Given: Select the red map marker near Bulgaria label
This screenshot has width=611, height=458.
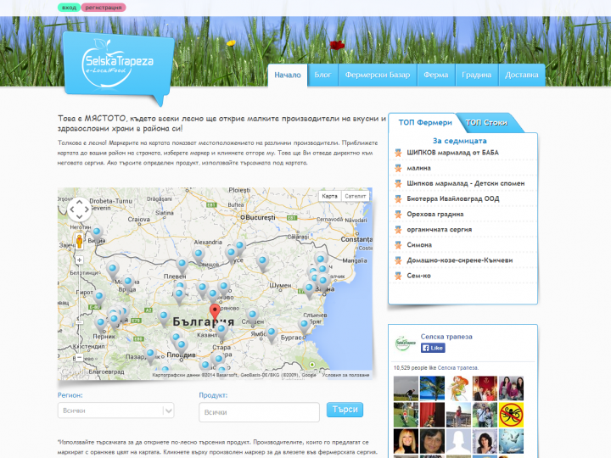Looking at the screenshot, I should pyautogui.click(x=215, y=314).
